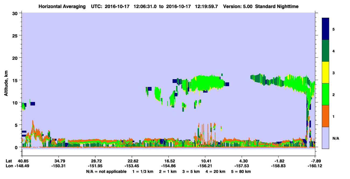
Task: Click longitude value -157.53
Action: click(242, 166)
